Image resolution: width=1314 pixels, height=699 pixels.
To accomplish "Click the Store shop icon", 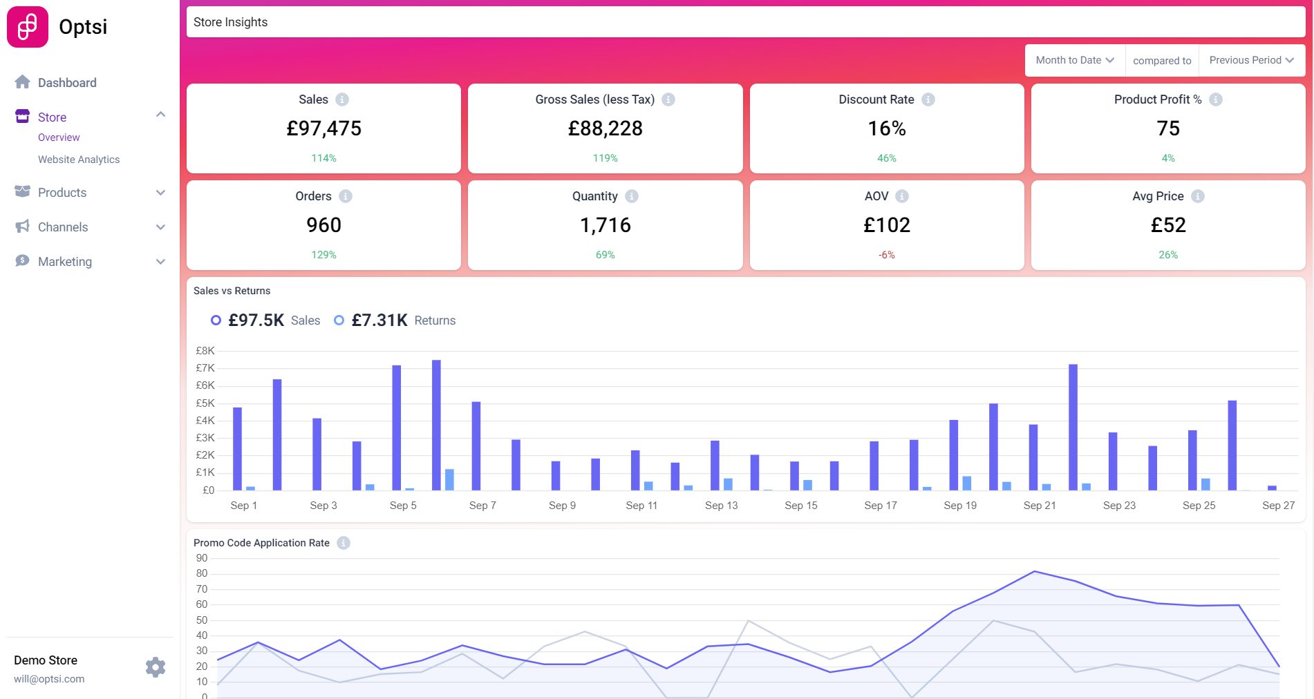I will [x=22, y=116].
